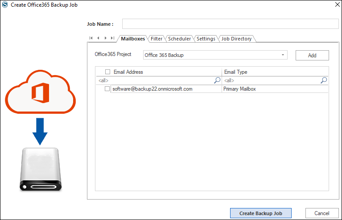Jump to first tab using the navigation arrow
Viewport: 342px width, 220px height.
click(91, 38)
